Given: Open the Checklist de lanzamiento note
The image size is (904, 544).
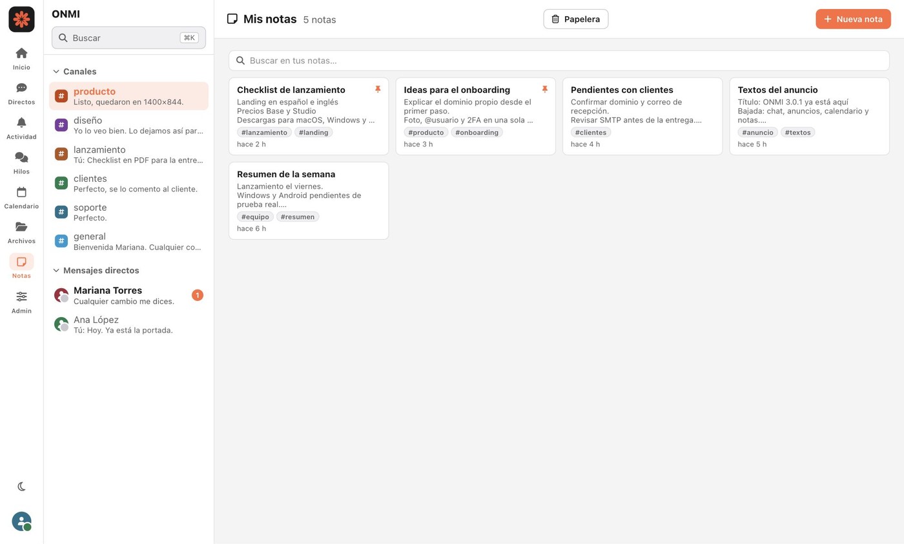Looking at the screenshot, I should (x=309, y=117).
